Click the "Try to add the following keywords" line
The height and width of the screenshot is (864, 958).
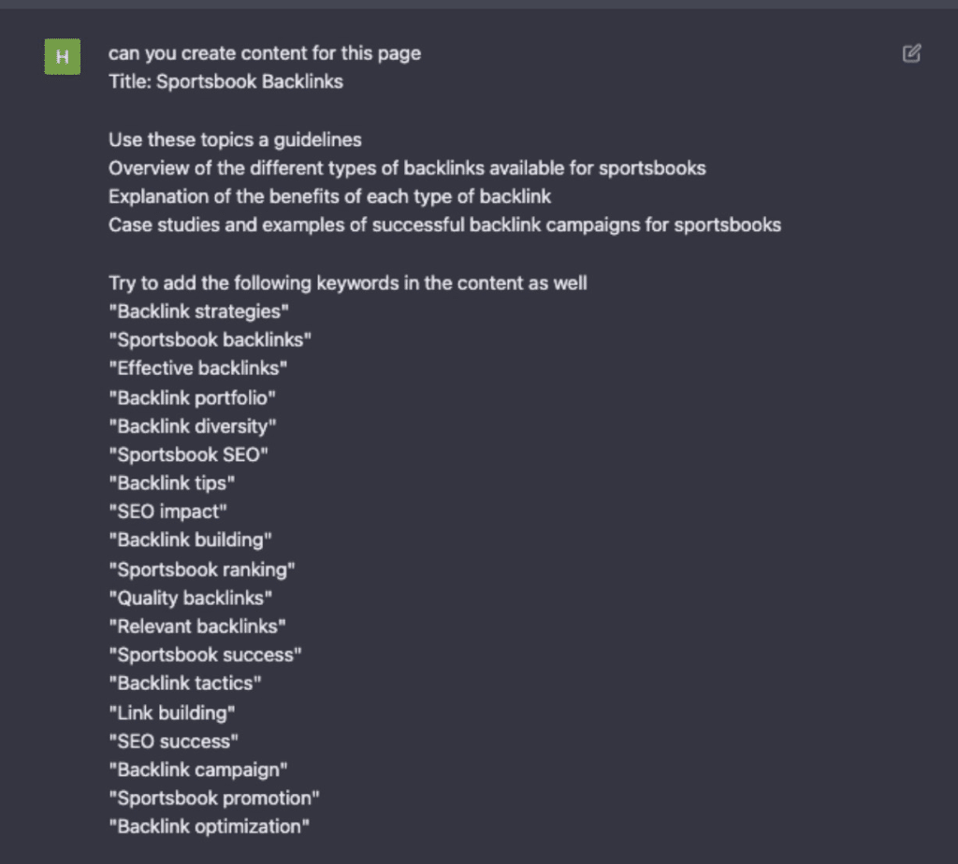pyautogui.click(x=348, y=282)
